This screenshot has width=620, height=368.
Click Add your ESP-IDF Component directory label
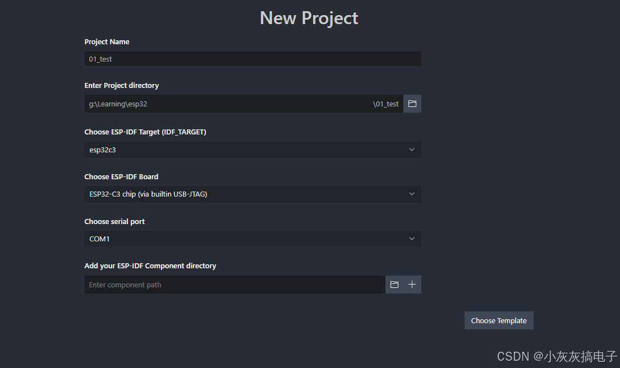[150, 265]
